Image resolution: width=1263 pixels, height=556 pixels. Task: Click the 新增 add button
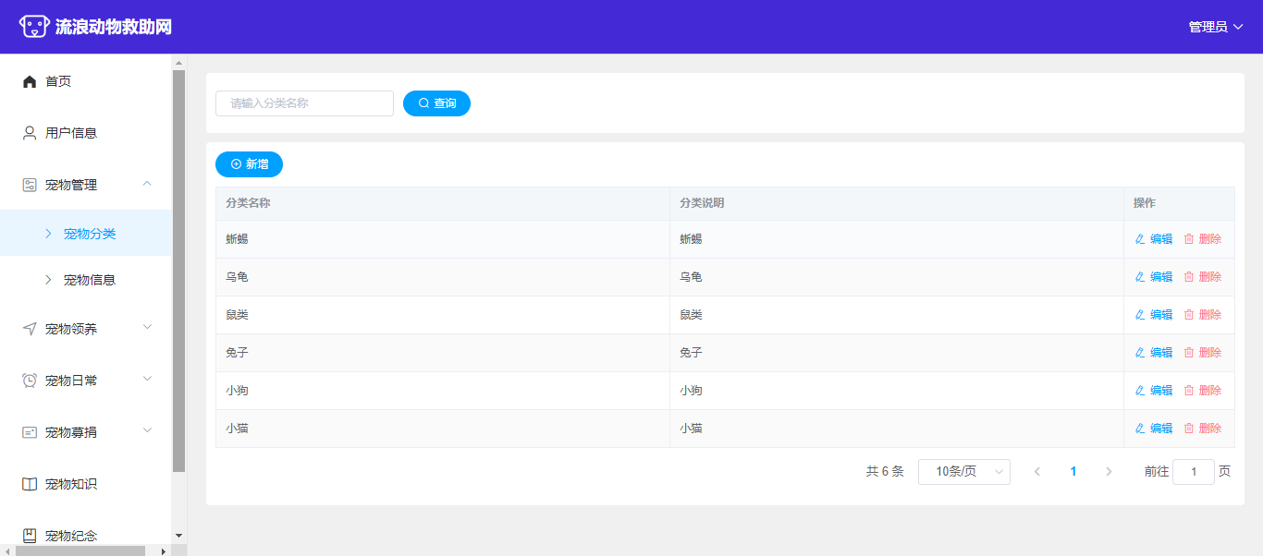tap(249, 164)
